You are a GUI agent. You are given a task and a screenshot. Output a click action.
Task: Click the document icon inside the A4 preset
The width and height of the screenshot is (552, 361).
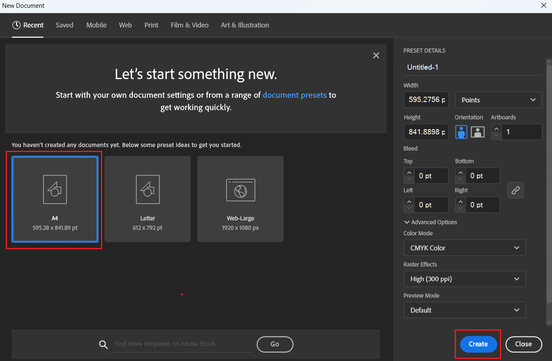(x=55, y=189)
